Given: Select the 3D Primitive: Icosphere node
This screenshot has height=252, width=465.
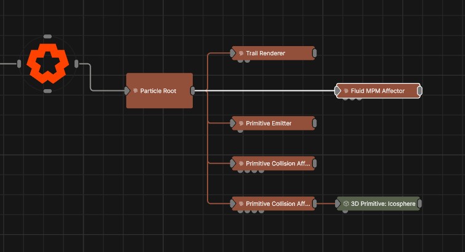Looking at the screenshot, I should click(x=378, y=203).
